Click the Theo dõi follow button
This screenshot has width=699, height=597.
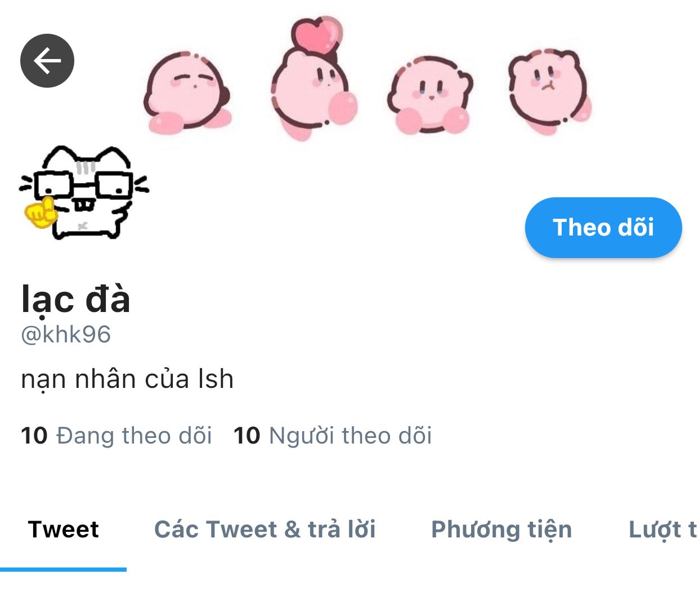point(603,228)
